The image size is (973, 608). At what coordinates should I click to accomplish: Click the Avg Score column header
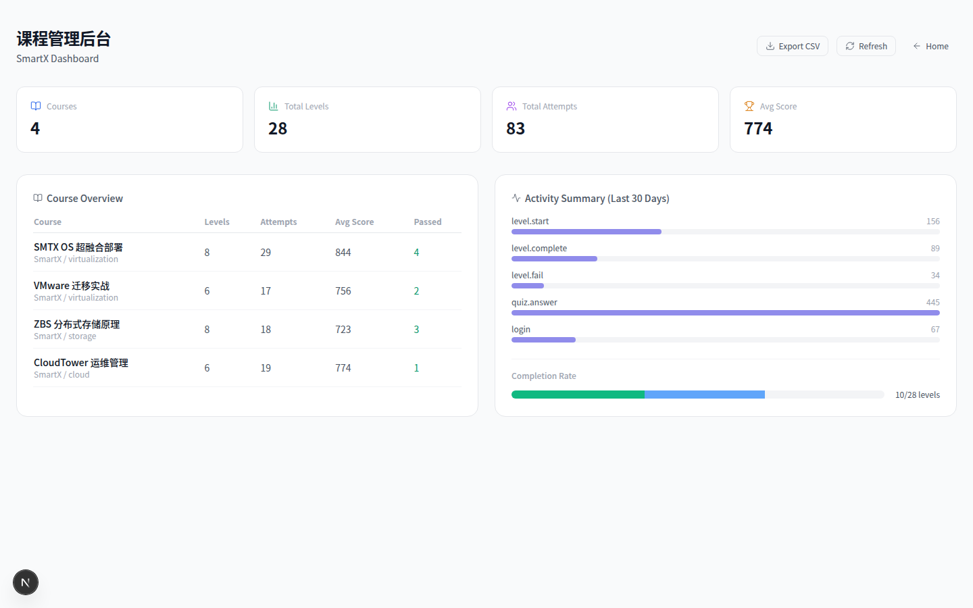pyautogui.click(x=354, y=222)
